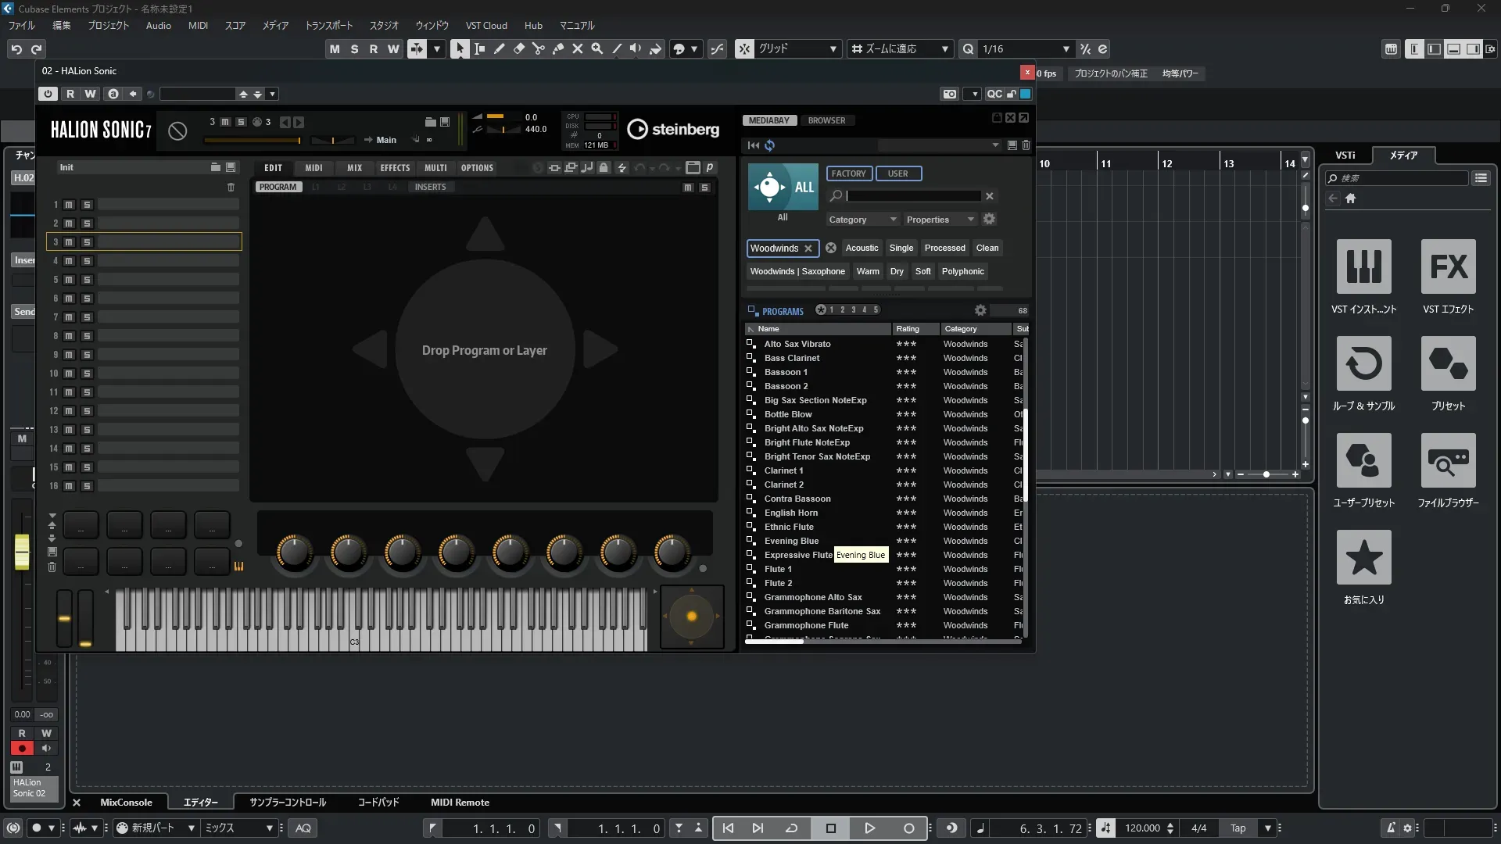The image size is (1501, 844).
Task: Open the Loops & Samples tile
Action: click(x=1363, y=363)
